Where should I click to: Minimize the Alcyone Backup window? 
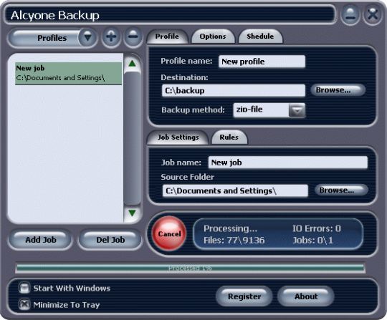pos(350,15)
